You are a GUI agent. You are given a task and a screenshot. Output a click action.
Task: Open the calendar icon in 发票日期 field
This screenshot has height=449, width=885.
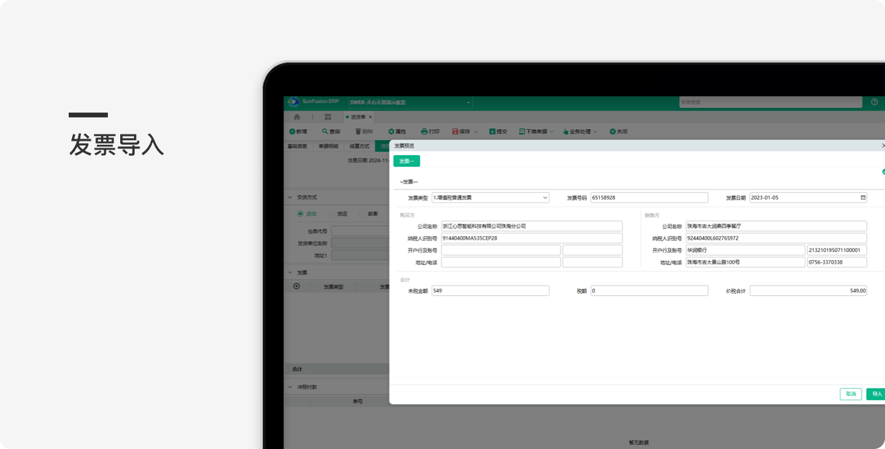[x=863, y=198]
